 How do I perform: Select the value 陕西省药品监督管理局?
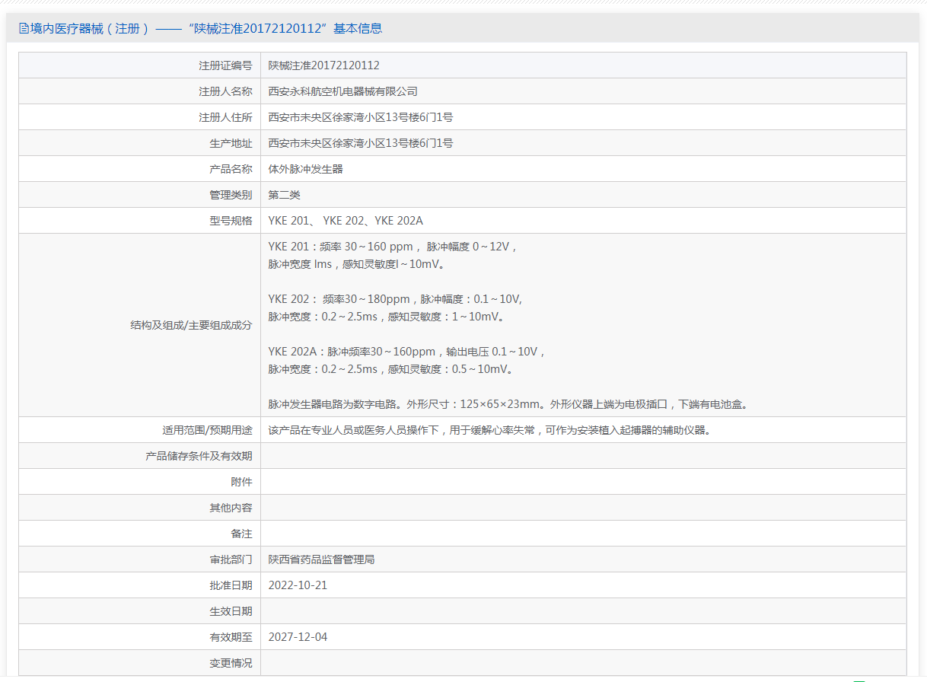click(321, 559)
